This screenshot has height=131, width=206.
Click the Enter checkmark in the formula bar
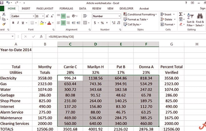pyautogui.click(x=33, y=36)
